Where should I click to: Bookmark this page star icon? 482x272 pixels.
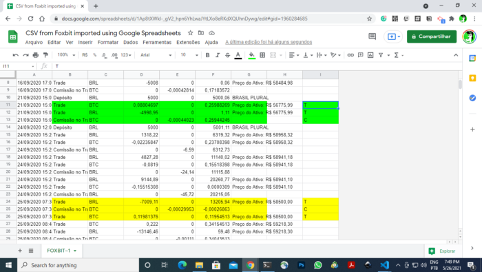coord(369,19)
